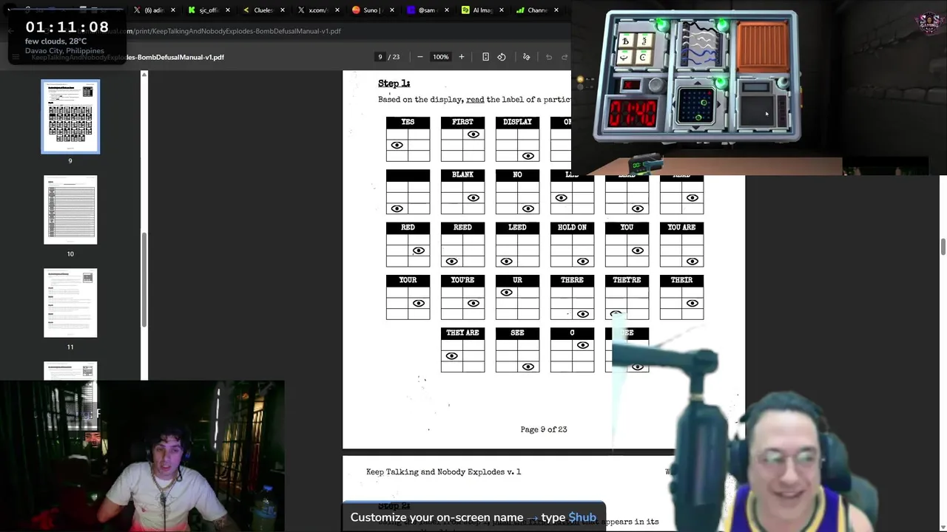Image resolution: width=947 pixels, height=532 pixels.
Task: Click the top-left keypad symbol on bomb
Action: click(x=625, y=41)
